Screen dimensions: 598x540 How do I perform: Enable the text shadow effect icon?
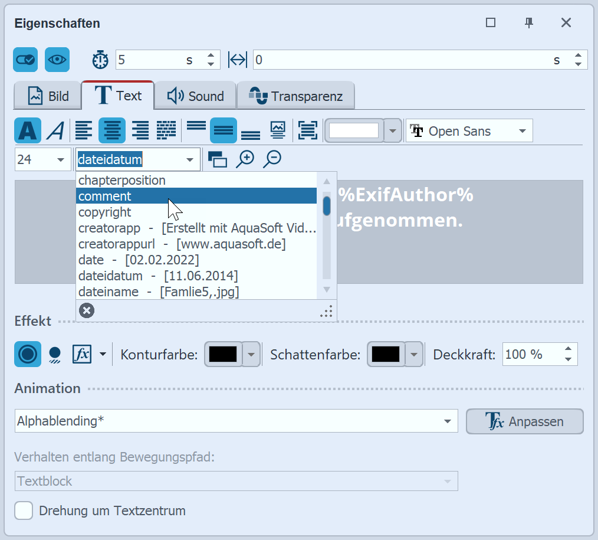[x=55, y=354]
